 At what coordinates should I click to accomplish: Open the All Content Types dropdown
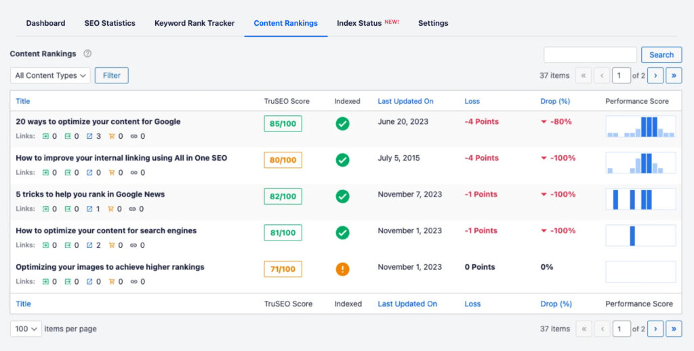tap(50, 76)
